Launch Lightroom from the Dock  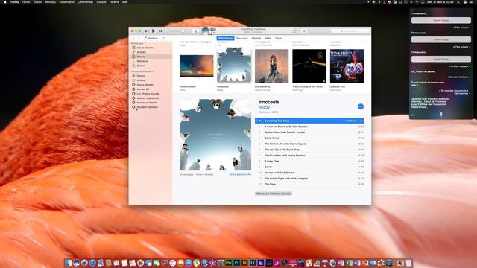pyautogui.click(x=253, y=263)
